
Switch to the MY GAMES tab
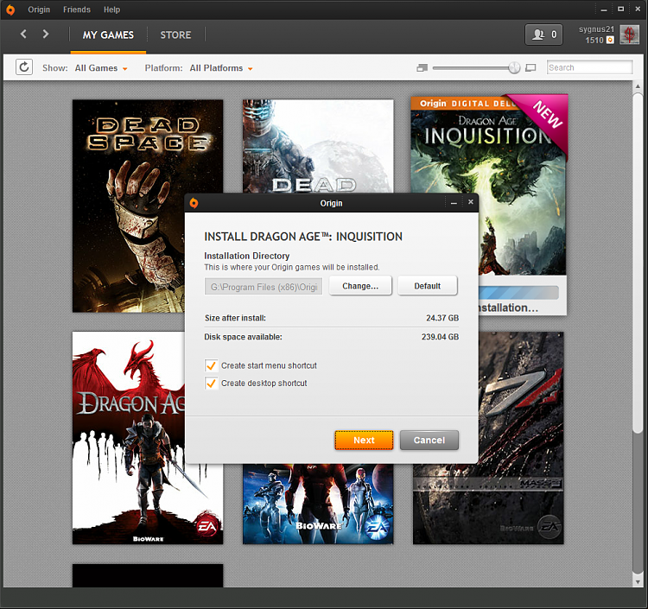[108, 35]
